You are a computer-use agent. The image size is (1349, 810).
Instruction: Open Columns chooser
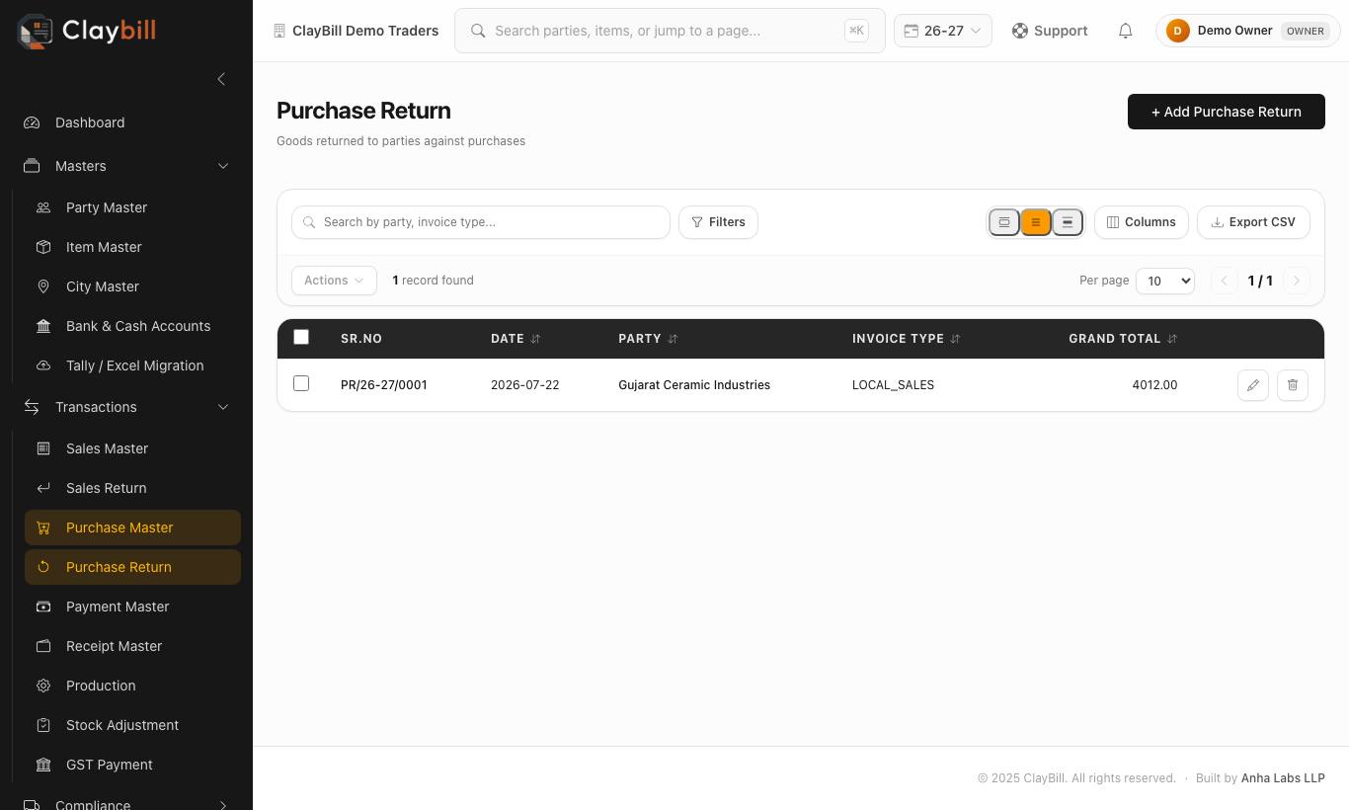[1141, 222]
